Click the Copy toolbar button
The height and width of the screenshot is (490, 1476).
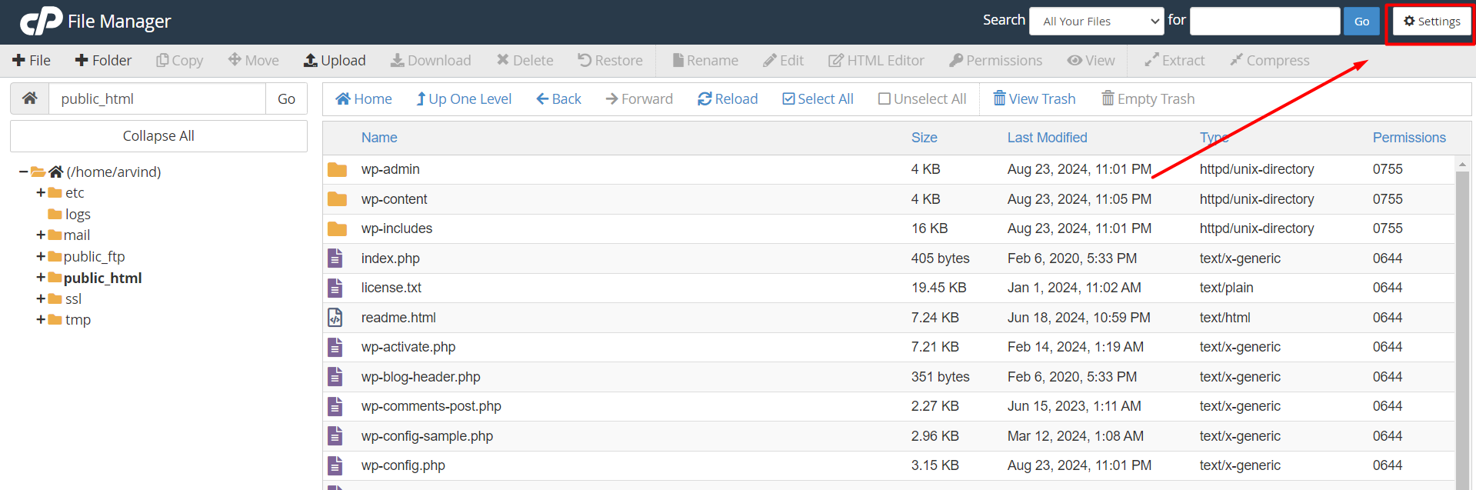click(x=179, y=60)
